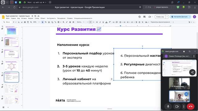This screenshot has width=198, height=111.
Task: Open the Расширения menu
Action: (61, 18)
